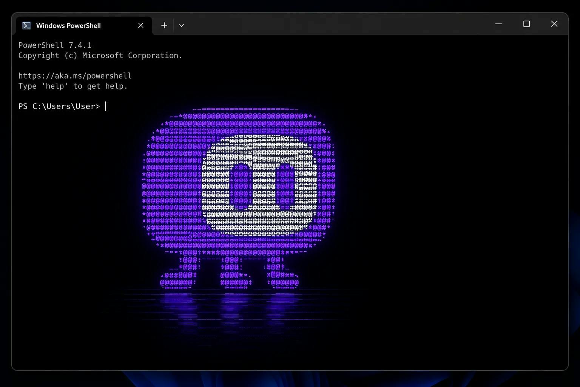Image resolution: width=580 pixels, height=387 pixels.
Task: Select the Windows PowerShell tab
Action: (x=84, y=26)
